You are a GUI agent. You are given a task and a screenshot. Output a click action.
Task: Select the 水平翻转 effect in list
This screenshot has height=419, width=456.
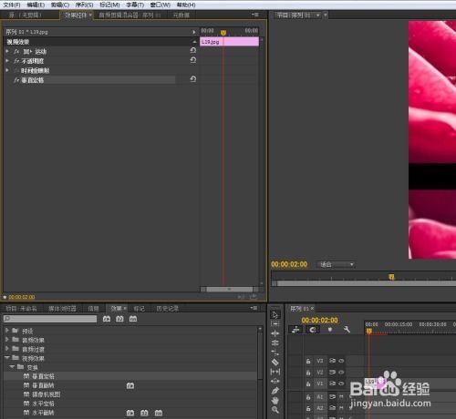[43, 413]
